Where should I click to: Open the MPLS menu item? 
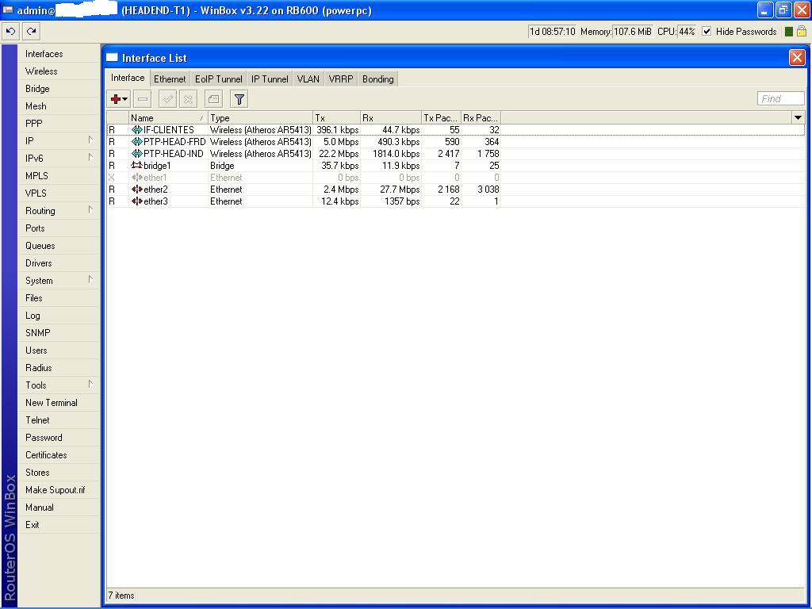pos(59,175)
